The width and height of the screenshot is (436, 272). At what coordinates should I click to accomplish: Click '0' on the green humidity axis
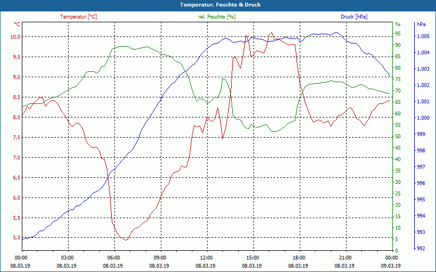coord(397,251)
